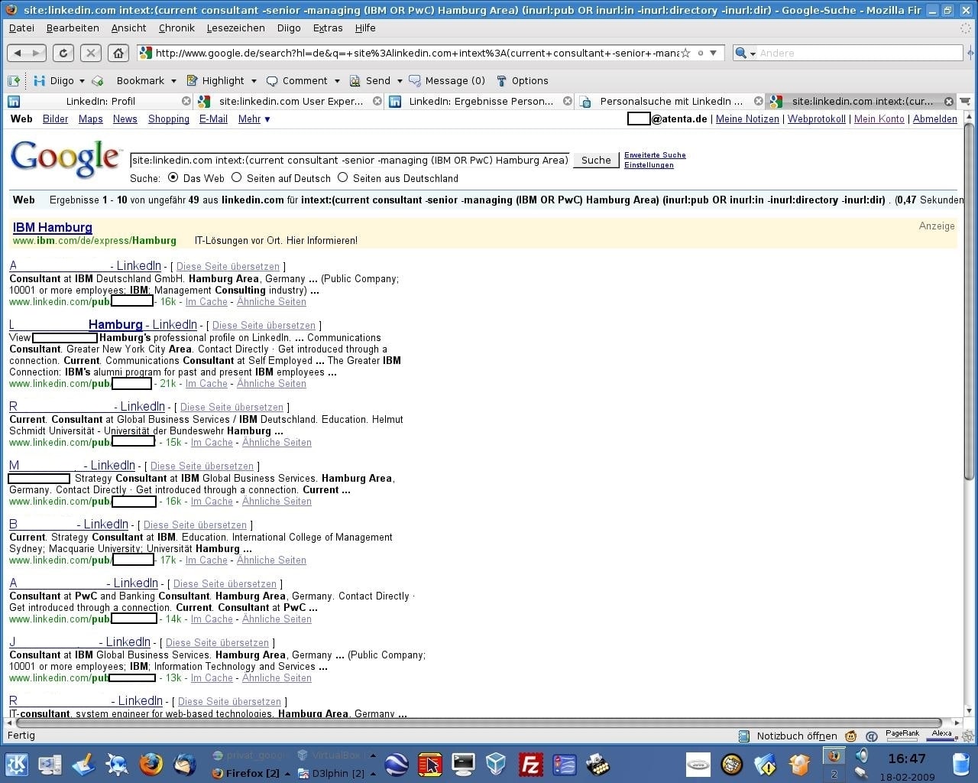Image resolution: width=978 pixels, height=783 pixels.
Task: Open Google 'Bilder' search link
Action: tap(55, 119)
